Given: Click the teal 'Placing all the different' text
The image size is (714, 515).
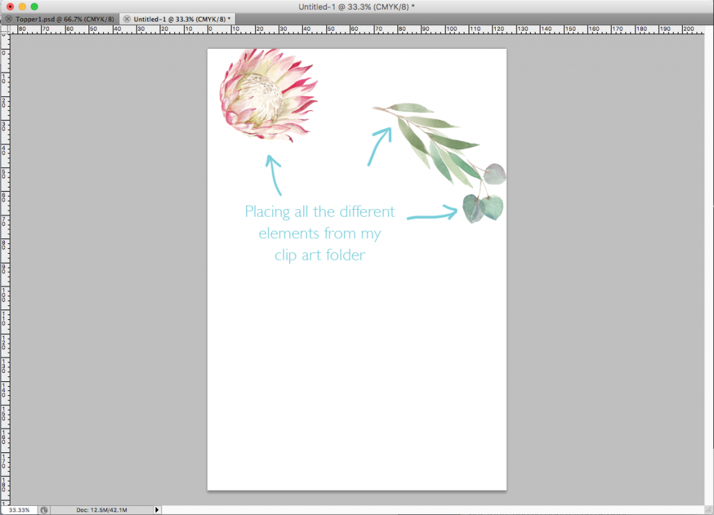Looking at the screenshot, I should (319, 211).
